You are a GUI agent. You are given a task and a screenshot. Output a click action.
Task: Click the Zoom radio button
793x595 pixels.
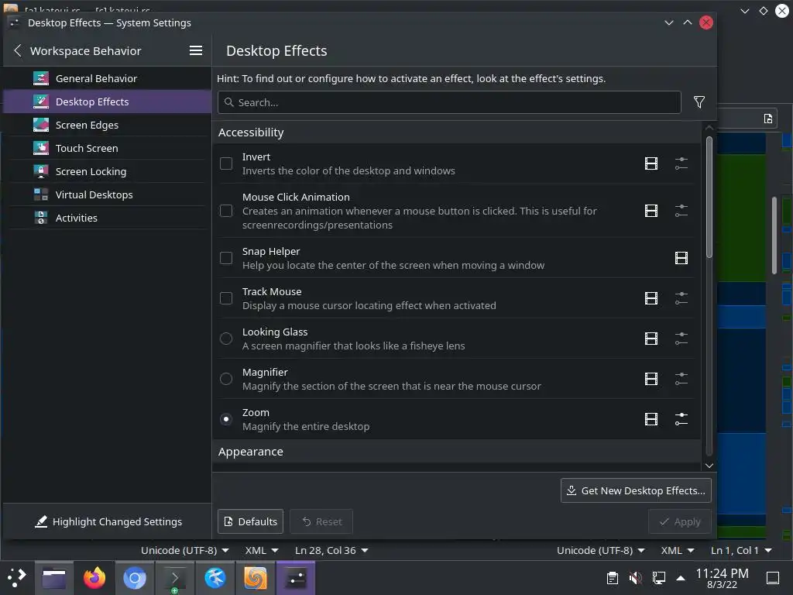(226, 419)
